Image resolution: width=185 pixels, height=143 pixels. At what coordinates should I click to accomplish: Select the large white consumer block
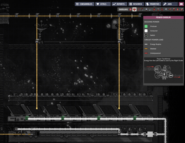[150, 134]
